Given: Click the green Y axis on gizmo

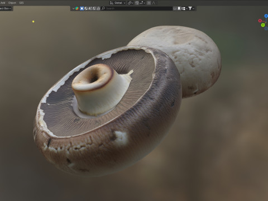Looking at the screenshot, I should [263, 25].
